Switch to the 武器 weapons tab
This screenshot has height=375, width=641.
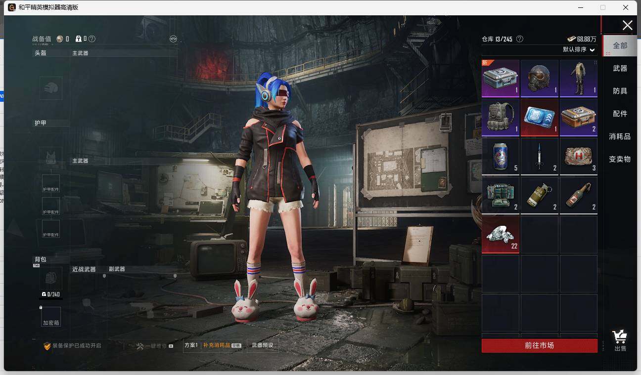(x=620, y=68)
